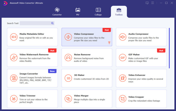
Task: Open the hamburger menu in title bar
Action: (x=153, y=3)
